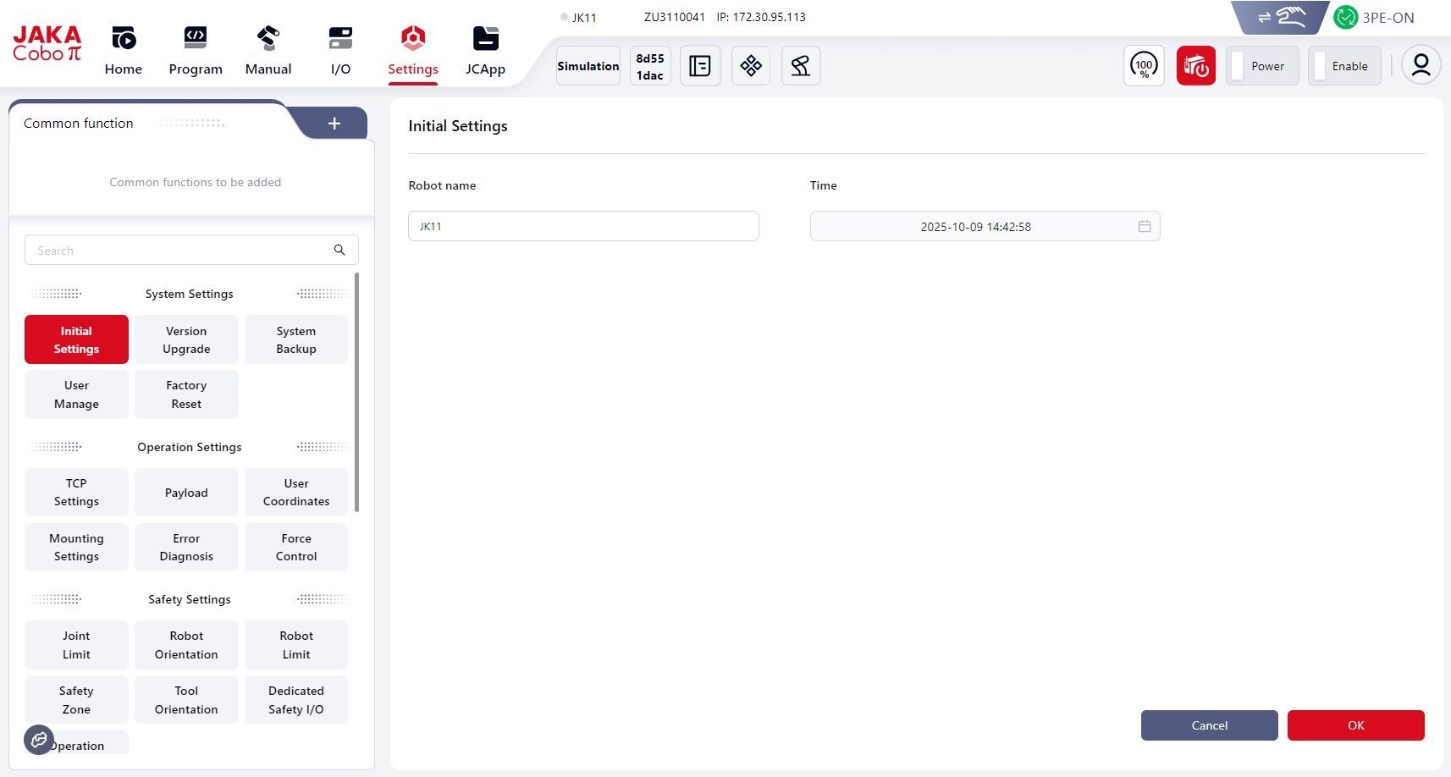Open the user account profile icon
The image size is (1451, 777).
point(1421,65)
